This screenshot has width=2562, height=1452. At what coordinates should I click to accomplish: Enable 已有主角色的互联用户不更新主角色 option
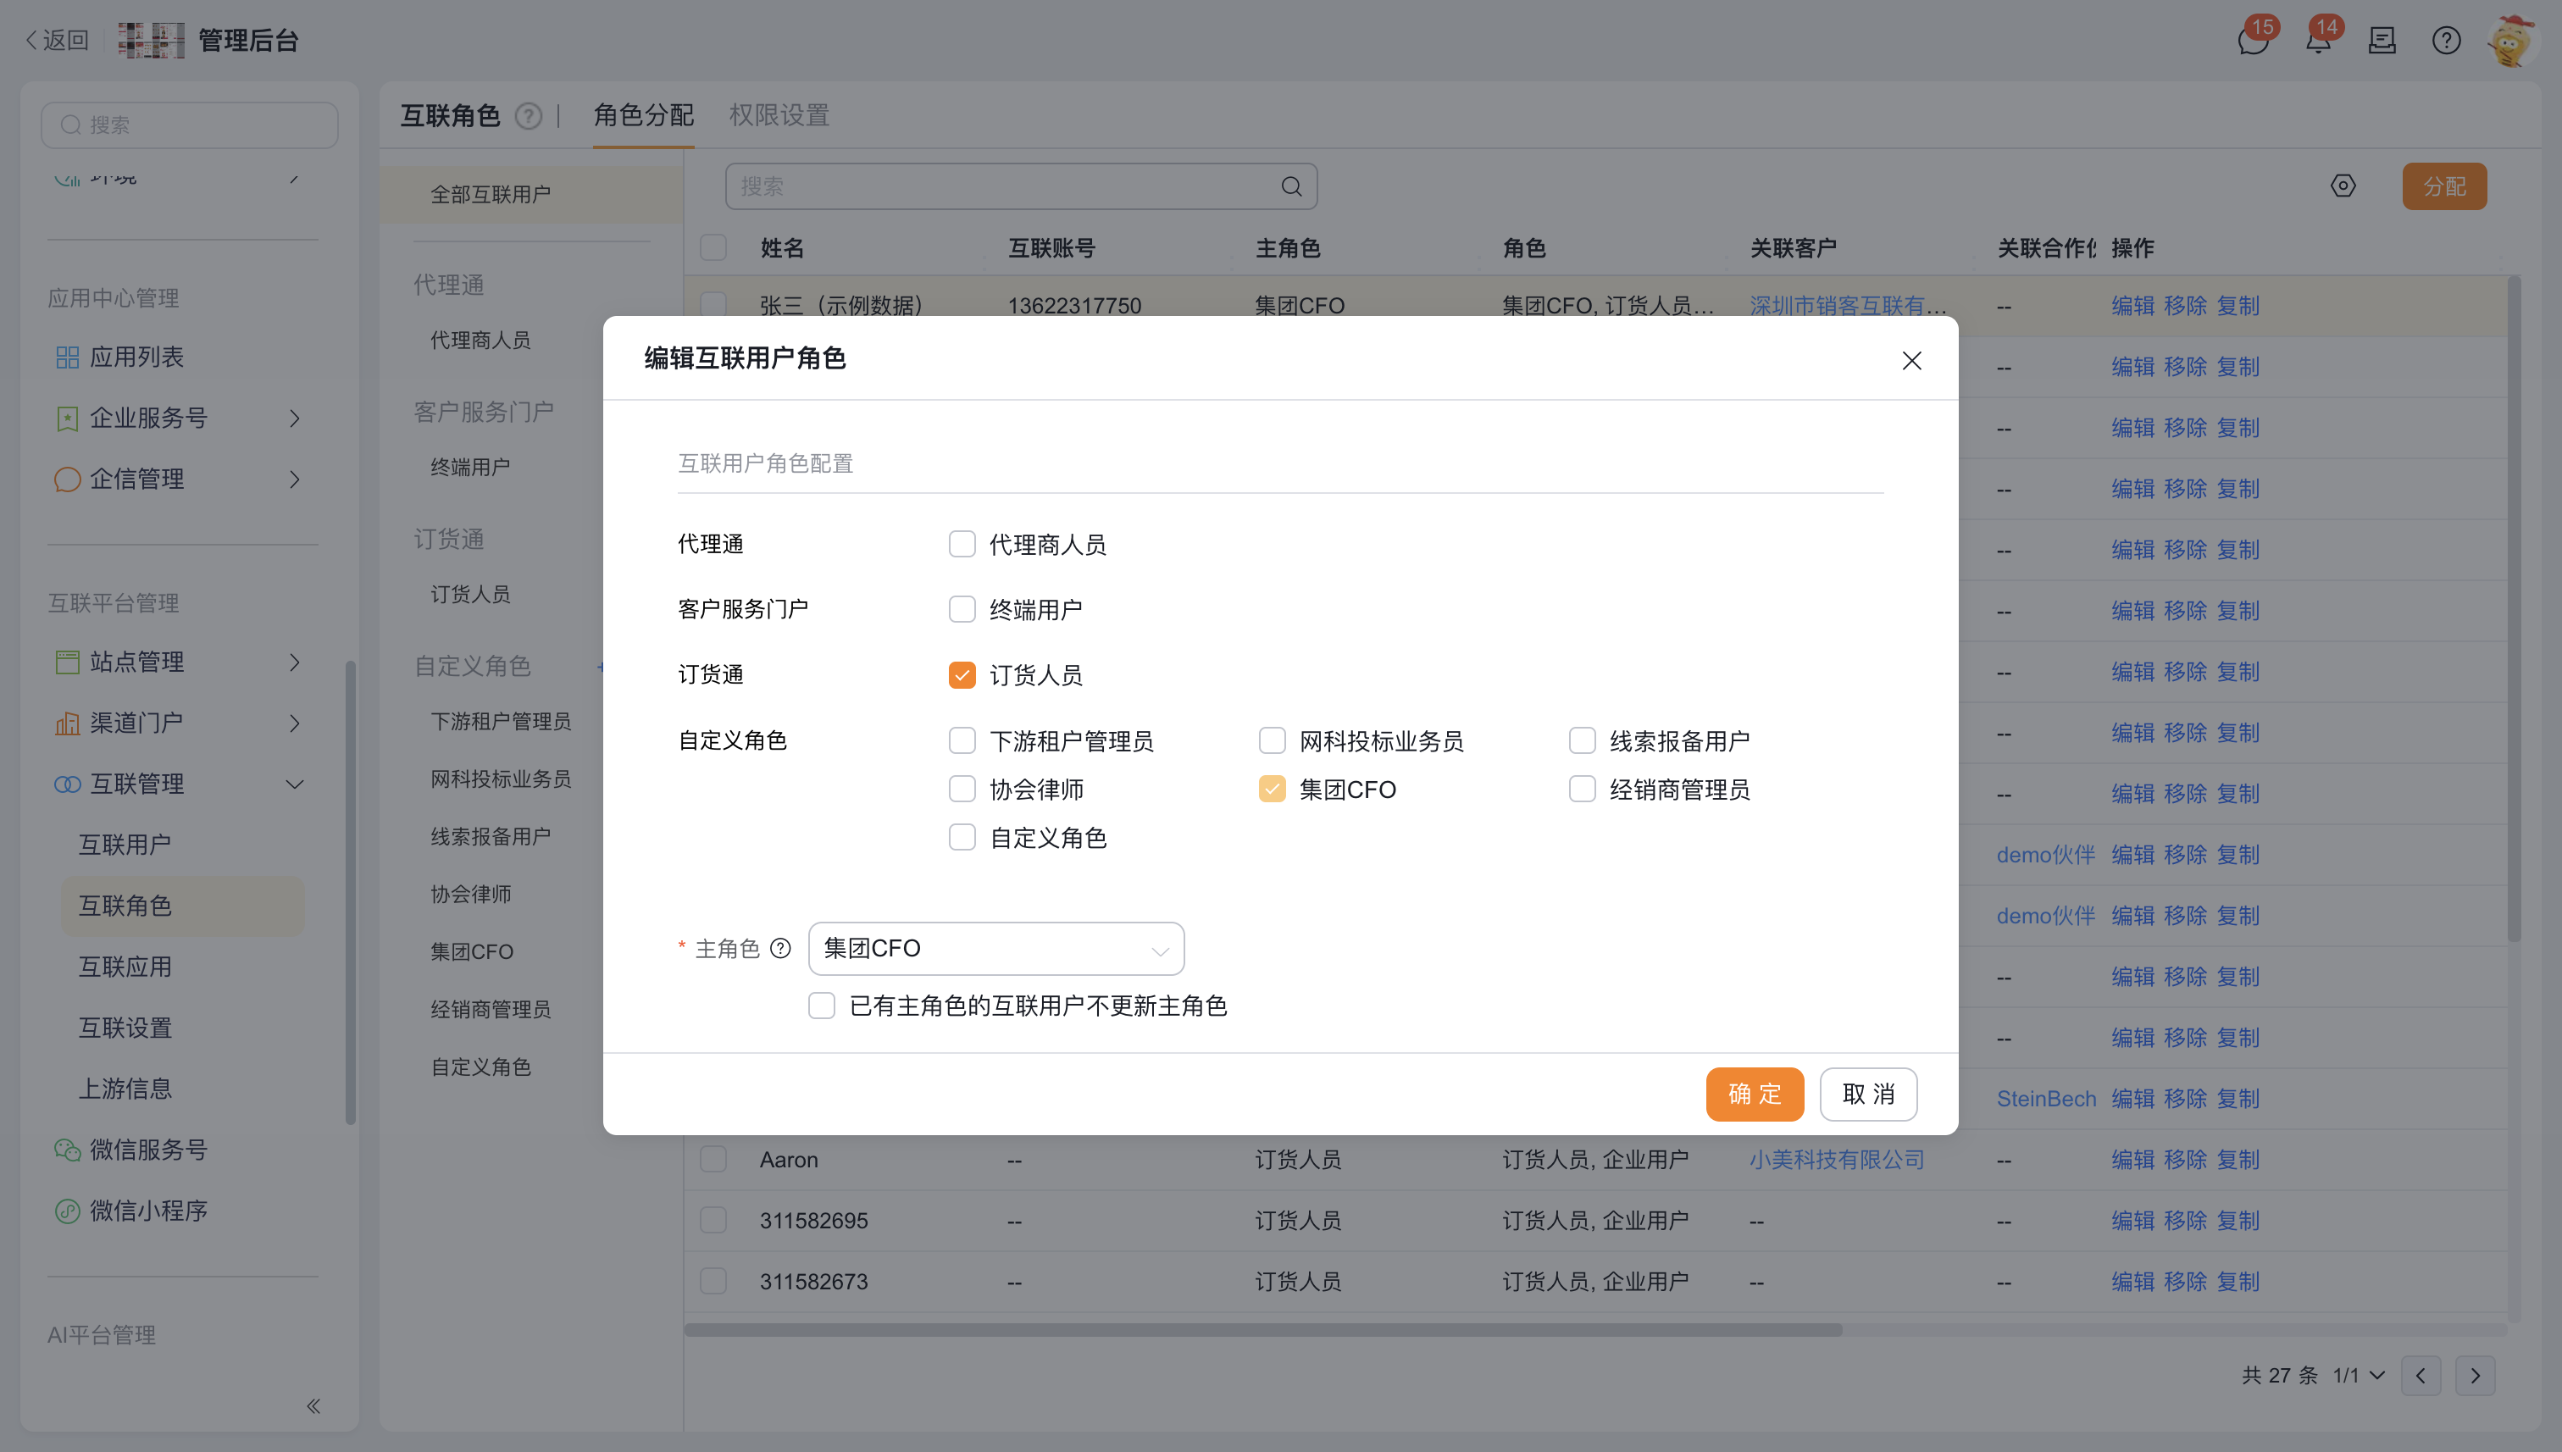pos(821,1006)
